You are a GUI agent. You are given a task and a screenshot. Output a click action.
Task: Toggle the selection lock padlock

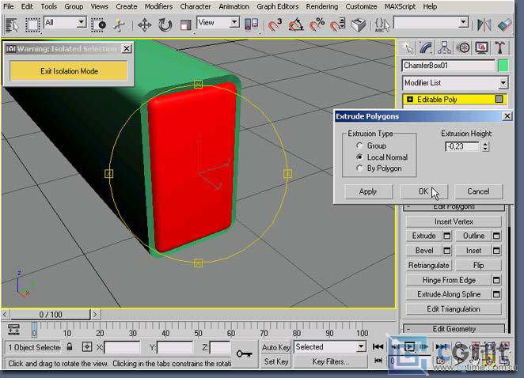pos(70,347)
